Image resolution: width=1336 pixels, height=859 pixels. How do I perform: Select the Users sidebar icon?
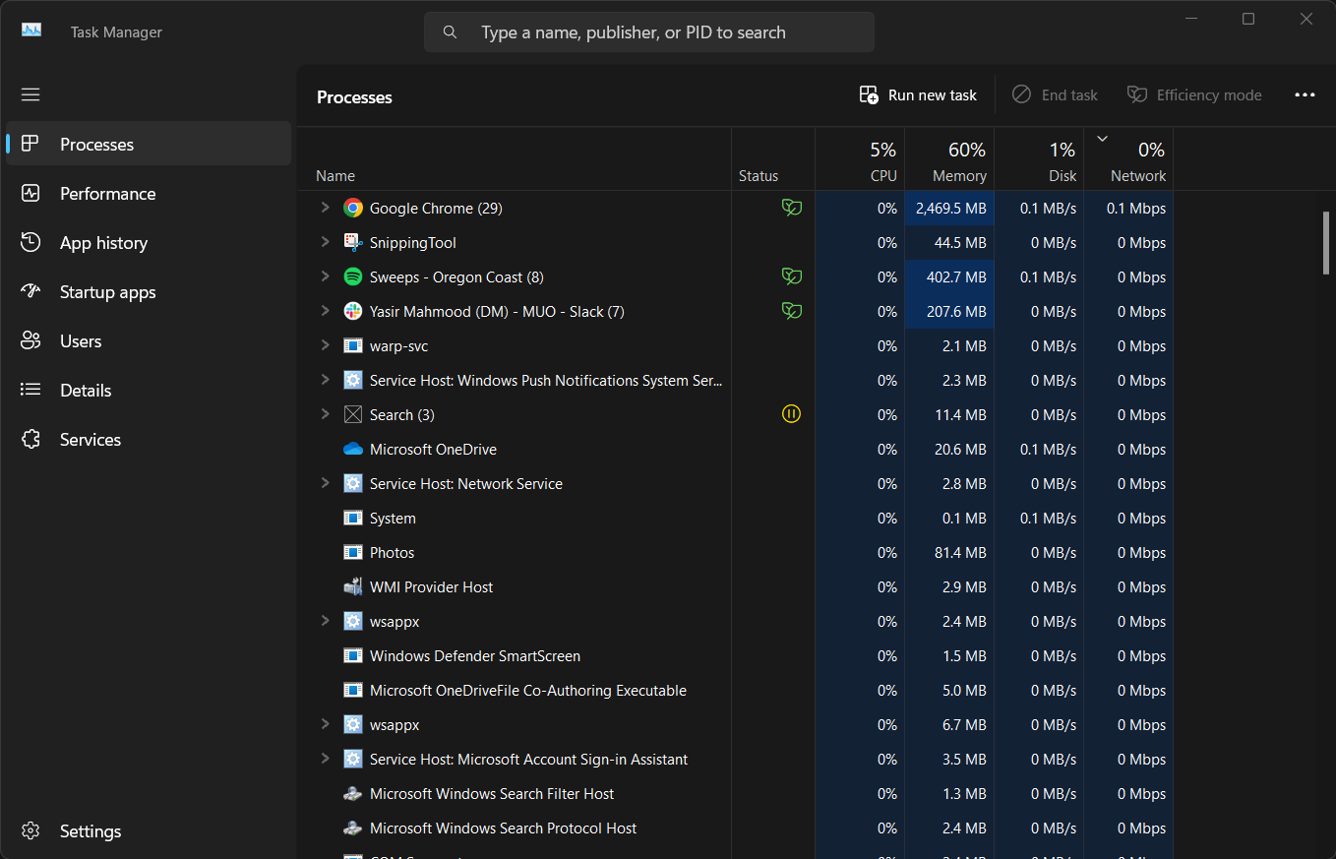(30, 340)
